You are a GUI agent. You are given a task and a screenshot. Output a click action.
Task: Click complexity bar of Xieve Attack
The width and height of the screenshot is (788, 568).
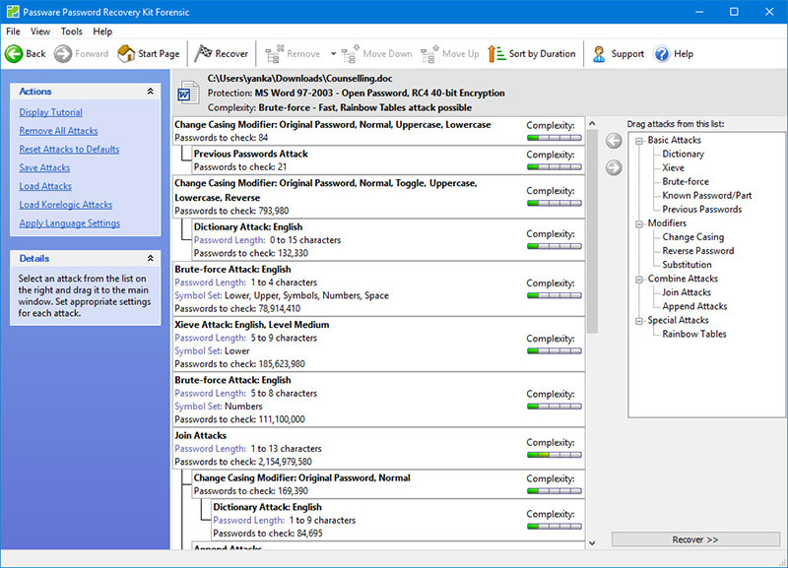point(555,350)
